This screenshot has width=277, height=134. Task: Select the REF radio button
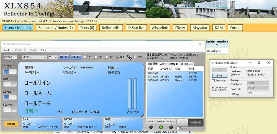85,57
